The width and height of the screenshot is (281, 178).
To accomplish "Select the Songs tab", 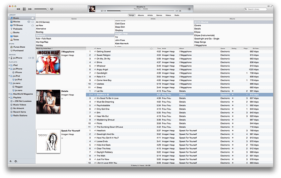I will (x=132, y=15).
